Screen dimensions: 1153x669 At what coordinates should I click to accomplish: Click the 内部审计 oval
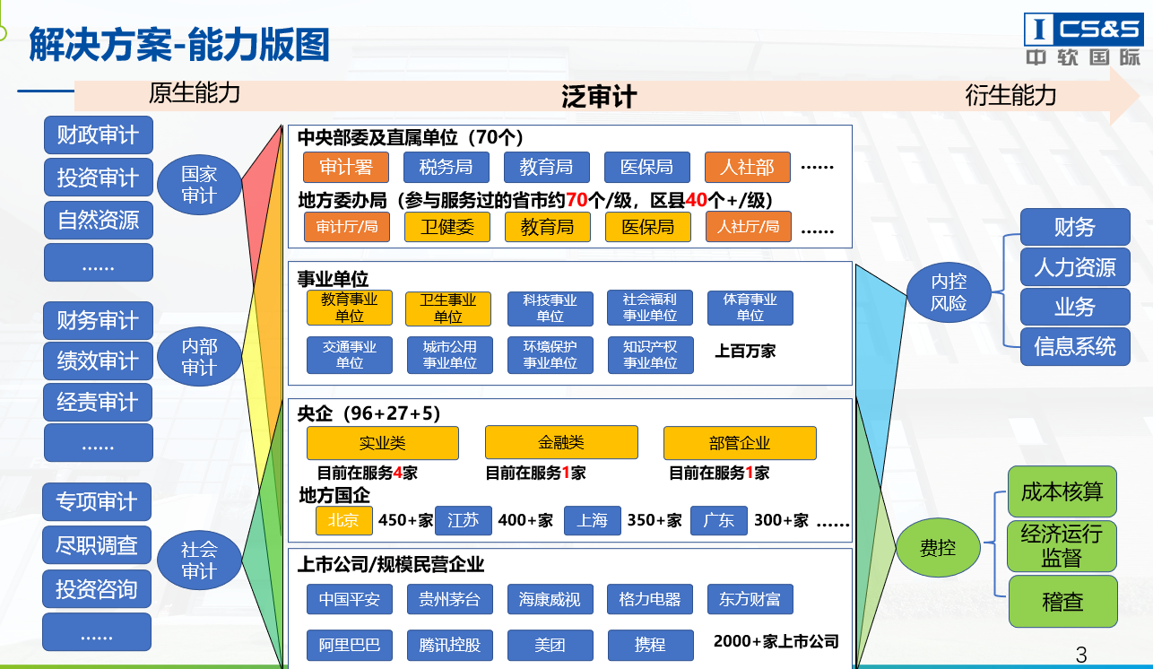click(x=199, y=357)
